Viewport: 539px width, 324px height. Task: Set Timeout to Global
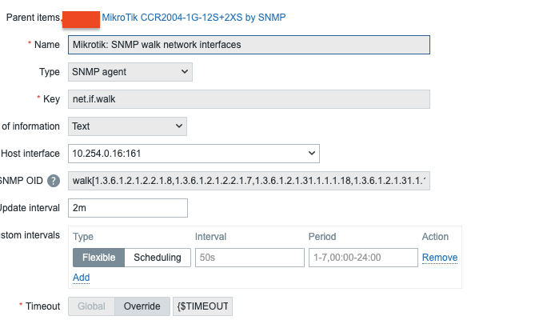pos(91,306)
